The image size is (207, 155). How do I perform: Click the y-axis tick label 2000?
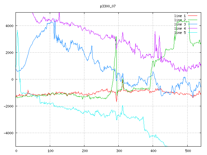pyautogui.click(x=9, y=53)
